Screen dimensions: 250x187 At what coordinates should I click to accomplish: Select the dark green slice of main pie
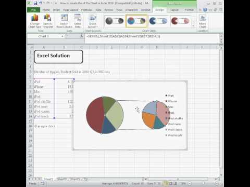point(108,104)
